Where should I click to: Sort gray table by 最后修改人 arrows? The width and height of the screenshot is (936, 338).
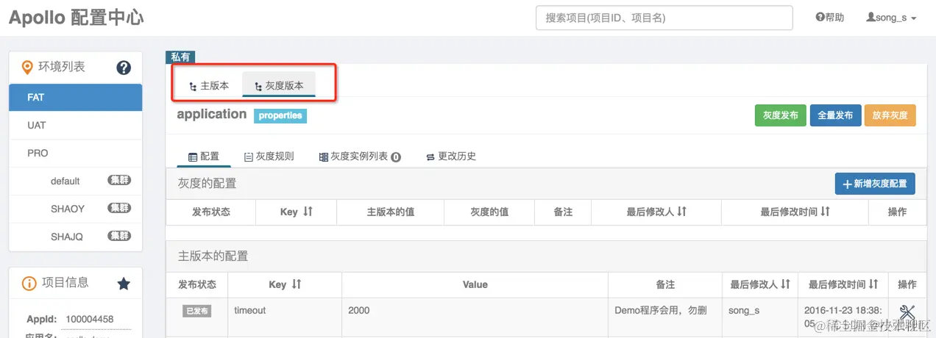(681, 212)
